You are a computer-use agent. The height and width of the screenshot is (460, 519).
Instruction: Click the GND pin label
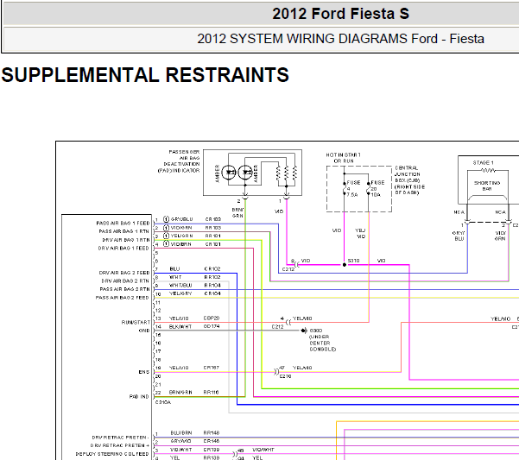pos(144,331)
